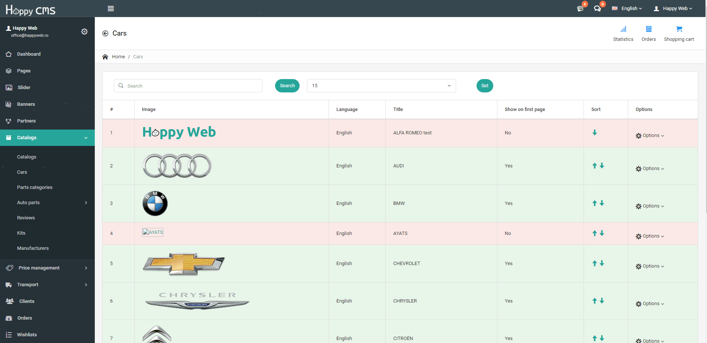The width and height of the screenshot is (707, 343).
Task: Open the user settings gear in sidebar
Action: coord(84,32)
